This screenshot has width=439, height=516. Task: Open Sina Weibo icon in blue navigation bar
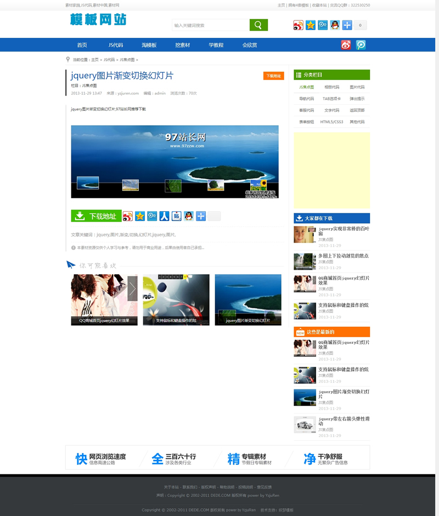coord(346,45)
